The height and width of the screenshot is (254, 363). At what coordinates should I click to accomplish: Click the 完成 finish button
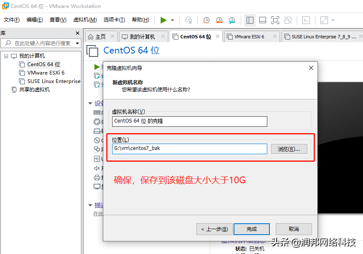point(252,229)
